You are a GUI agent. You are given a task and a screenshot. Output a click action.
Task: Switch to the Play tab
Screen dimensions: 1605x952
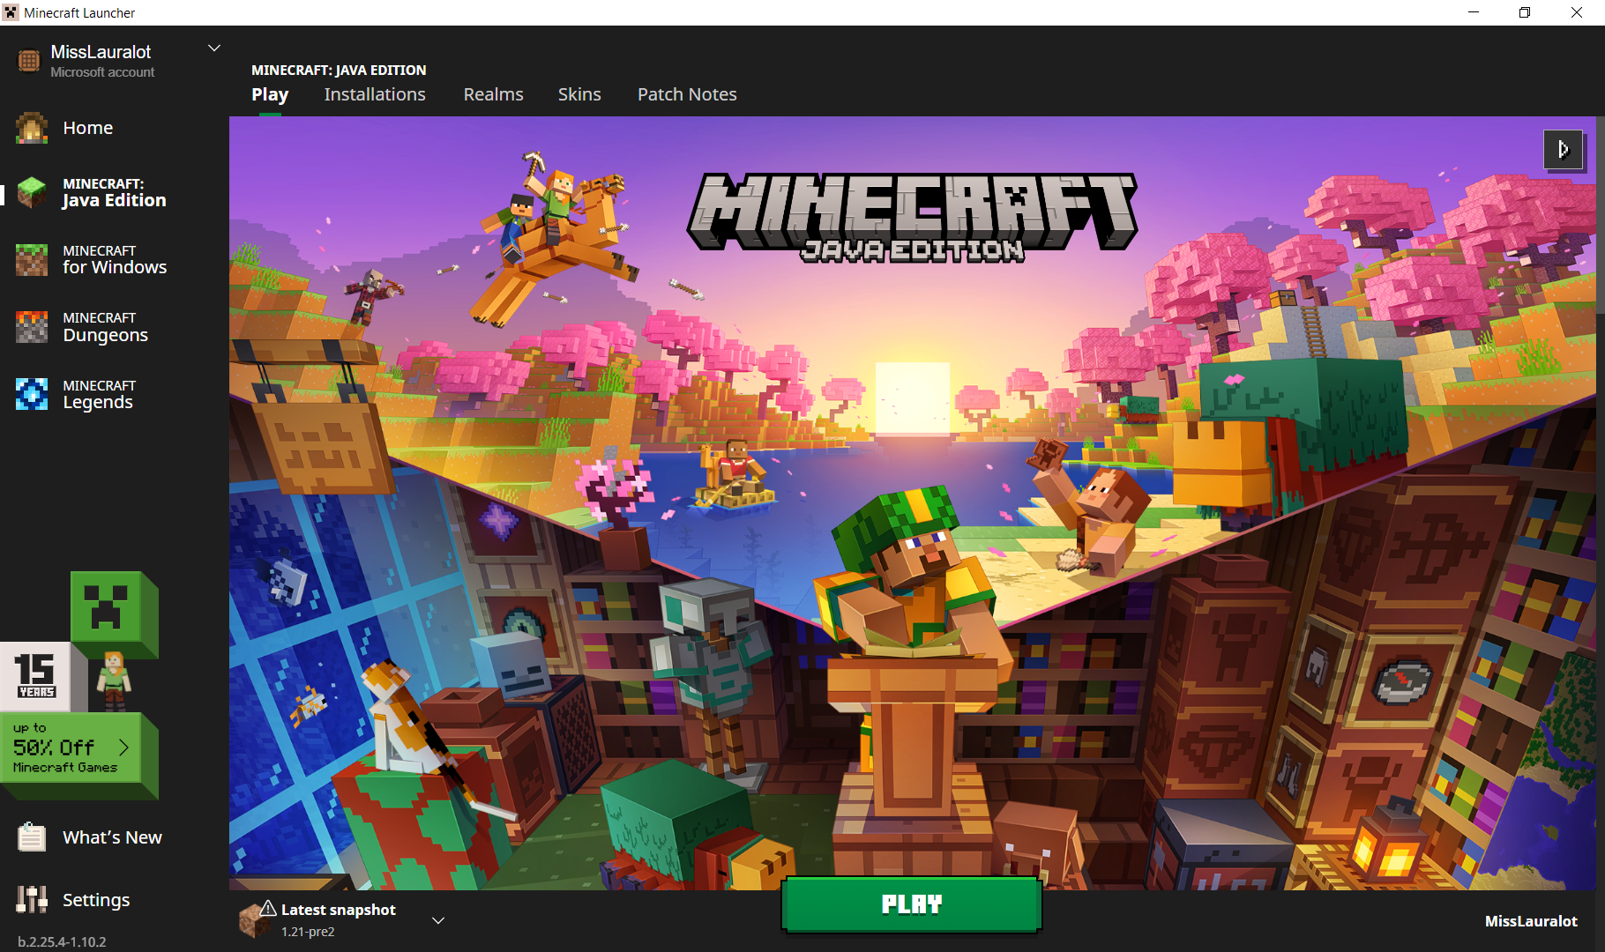(x=270, y=94)
